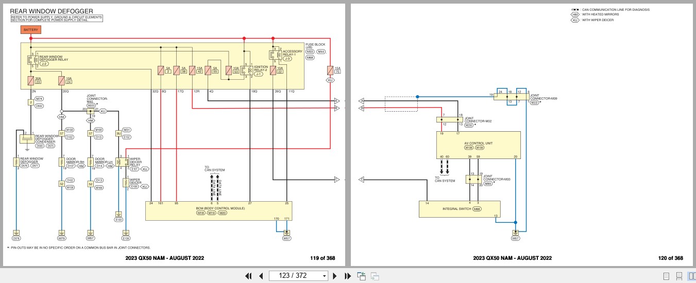
Task: Switch to two-page side-by-side view
Action: [691, 276]
